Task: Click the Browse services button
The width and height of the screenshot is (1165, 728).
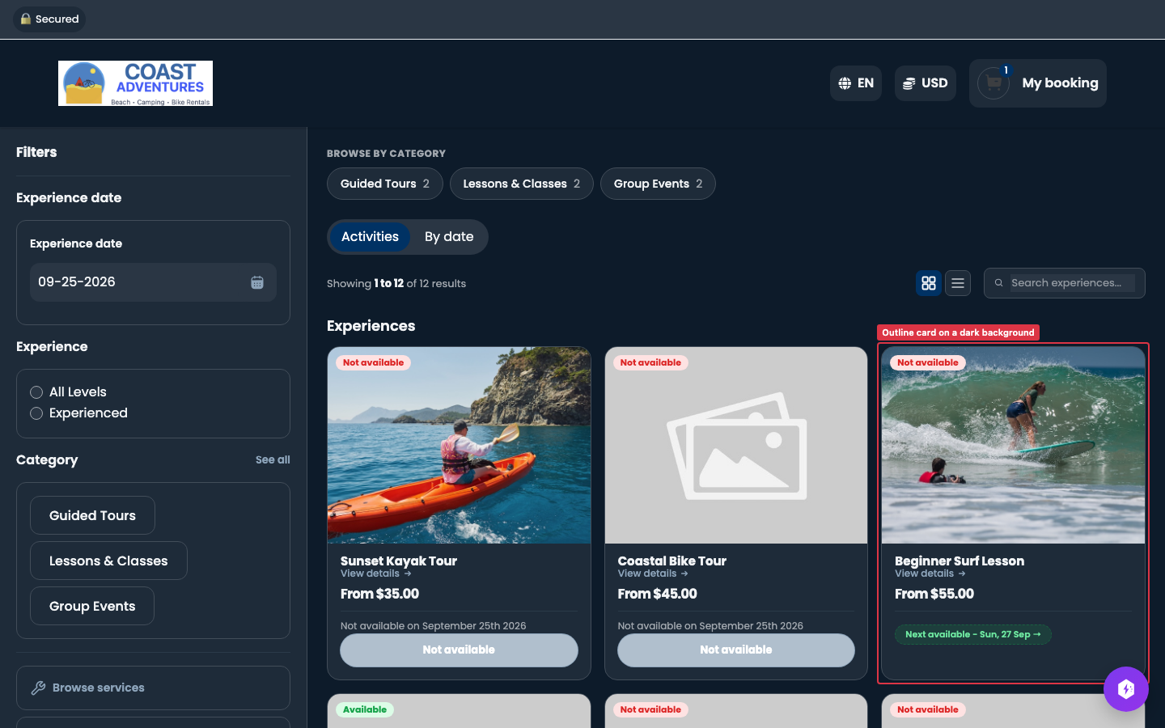Action: (153, 688)
